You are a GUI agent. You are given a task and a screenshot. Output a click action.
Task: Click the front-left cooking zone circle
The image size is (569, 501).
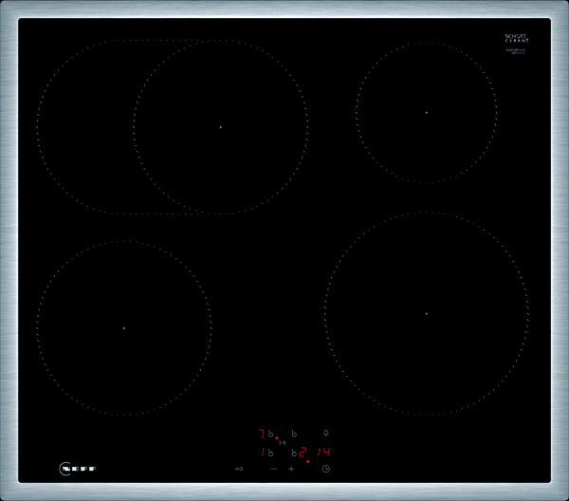[123, 327]
